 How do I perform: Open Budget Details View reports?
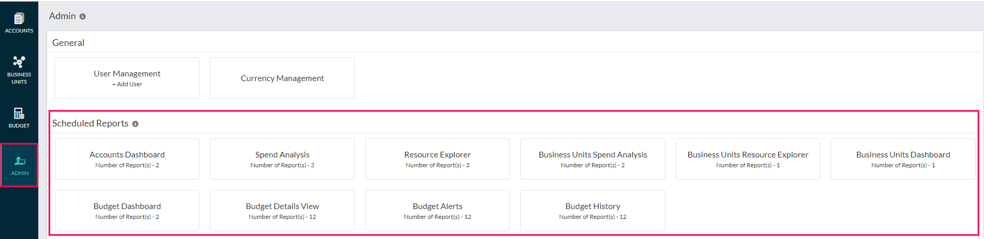(x=282, y=211)
